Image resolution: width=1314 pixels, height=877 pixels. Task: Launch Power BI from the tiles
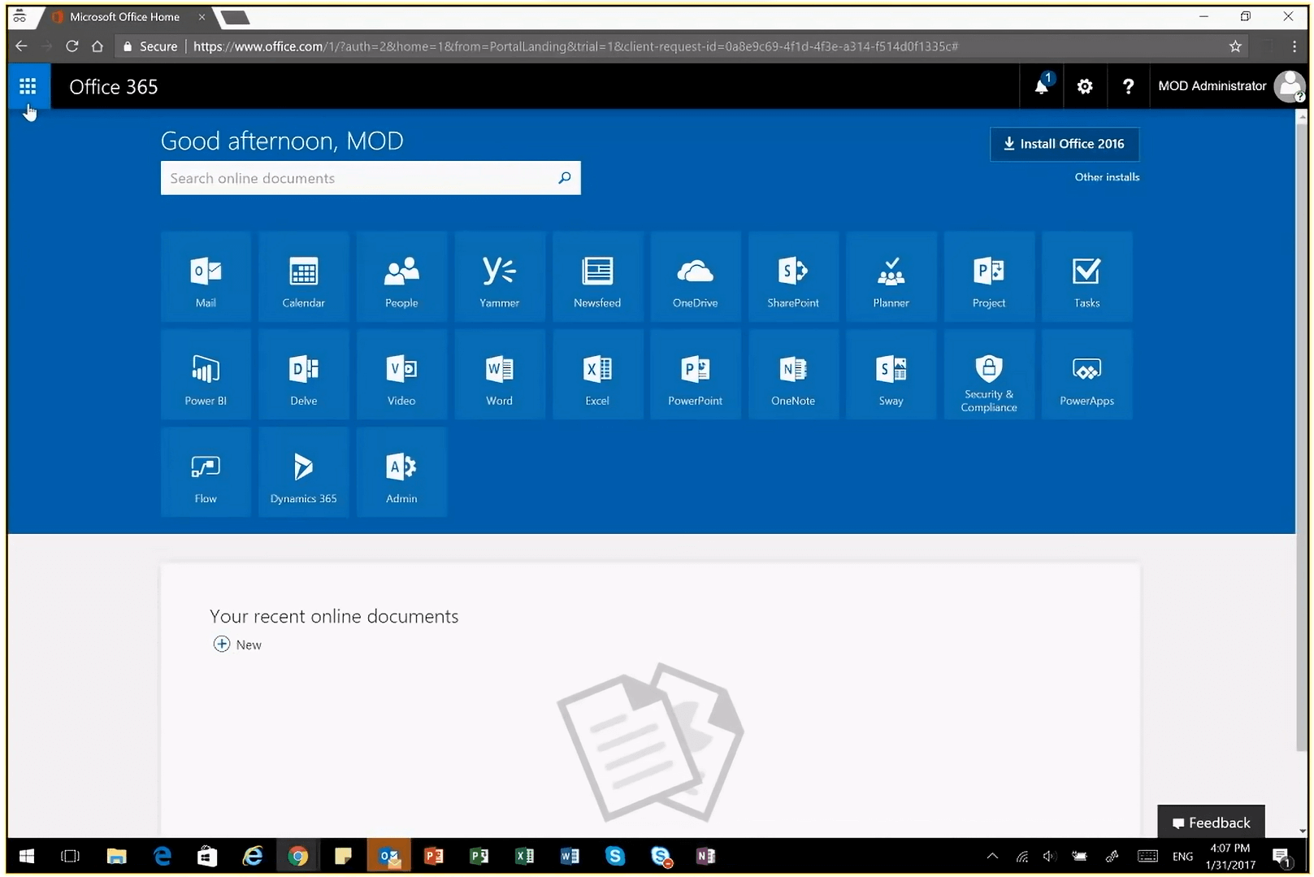[206, 375]
